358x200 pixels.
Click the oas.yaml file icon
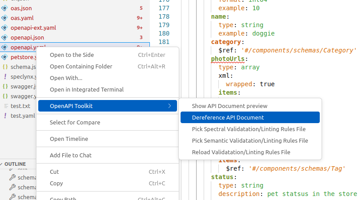pyautogui.click(x=5, y=18)
